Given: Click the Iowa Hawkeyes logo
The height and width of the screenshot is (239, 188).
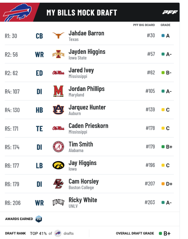Looking at the screenshot, I should click(58, 165).
